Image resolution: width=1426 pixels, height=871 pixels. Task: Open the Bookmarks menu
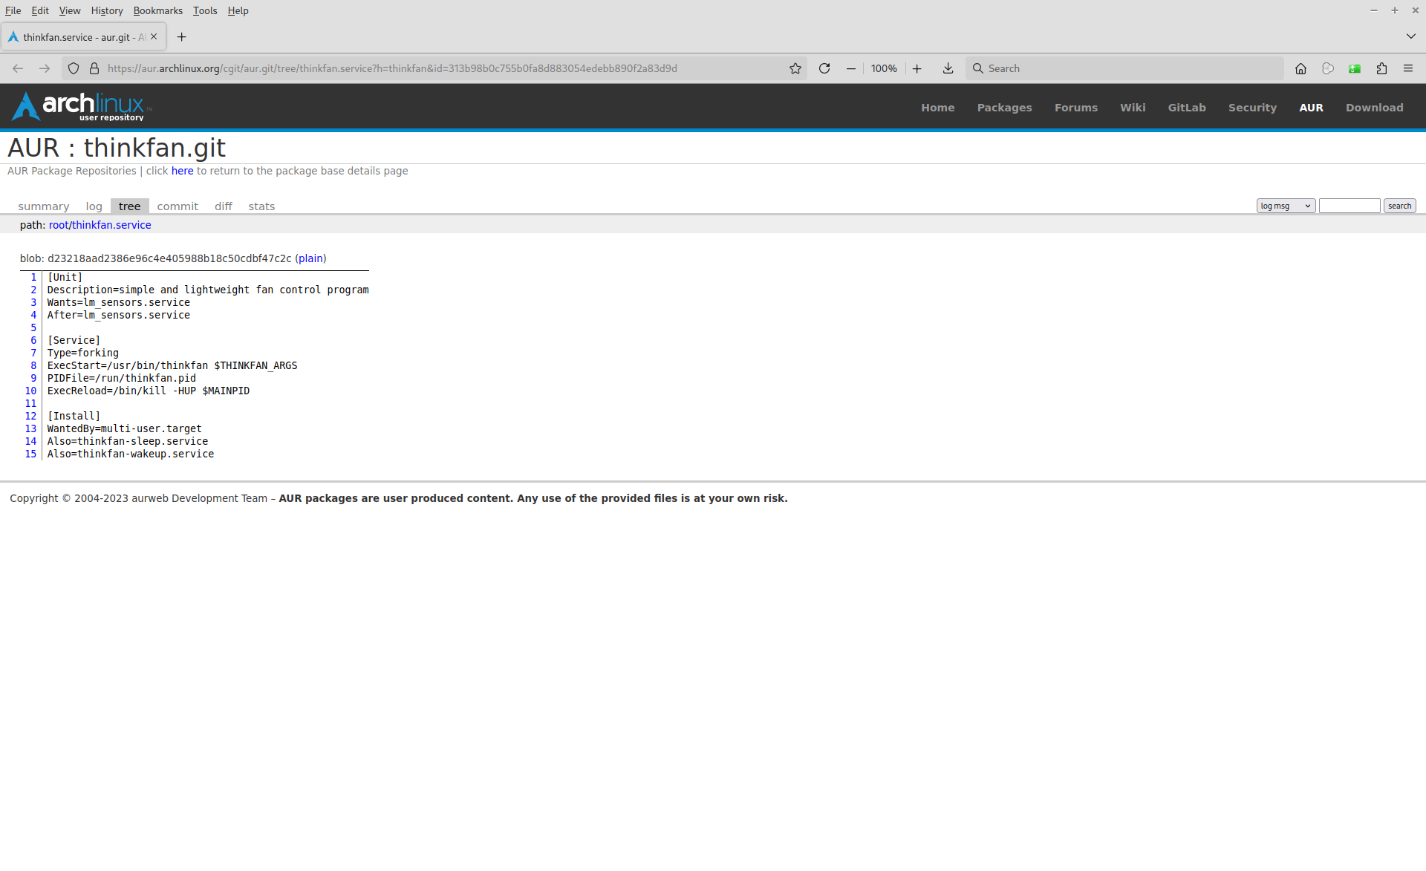coord(157,10)
